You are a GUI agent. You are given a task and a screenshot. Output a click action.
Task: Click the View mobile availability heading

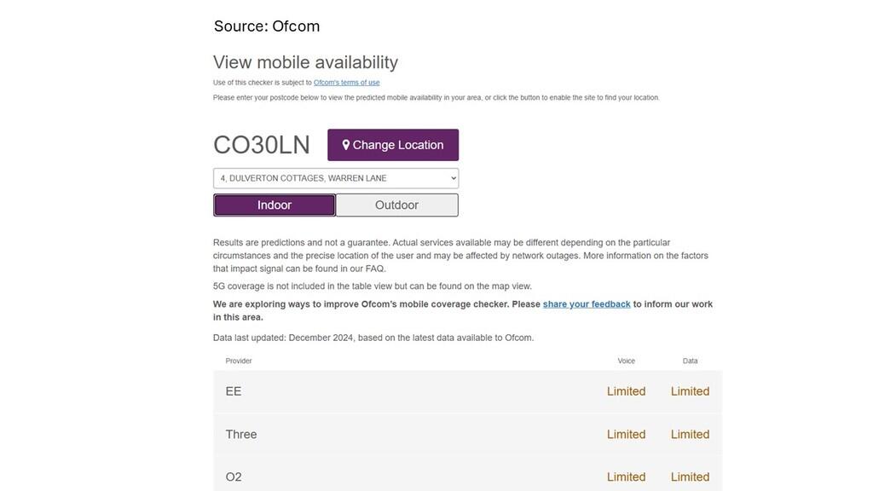click(305, 62)
